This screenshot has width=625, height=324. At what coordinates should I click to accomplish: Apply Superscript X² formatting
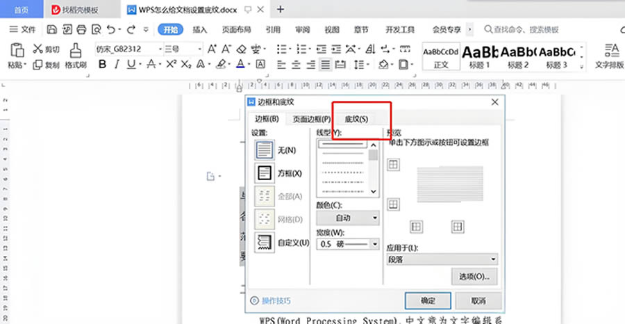(172, 64)
